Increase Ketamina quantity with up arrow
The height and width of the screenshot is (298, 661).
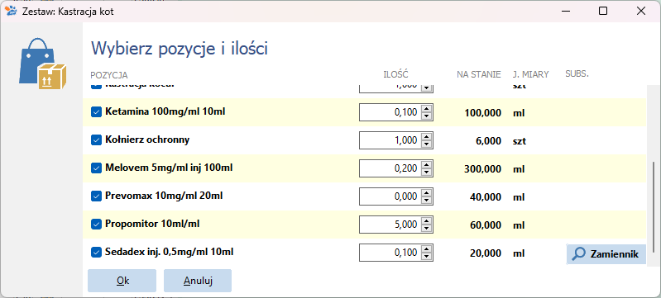(x=427, y=109)
